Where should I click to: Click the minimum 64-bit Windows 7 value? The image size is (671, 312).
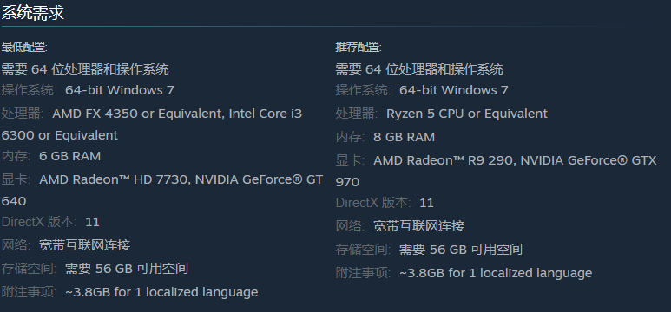point(120,90)
